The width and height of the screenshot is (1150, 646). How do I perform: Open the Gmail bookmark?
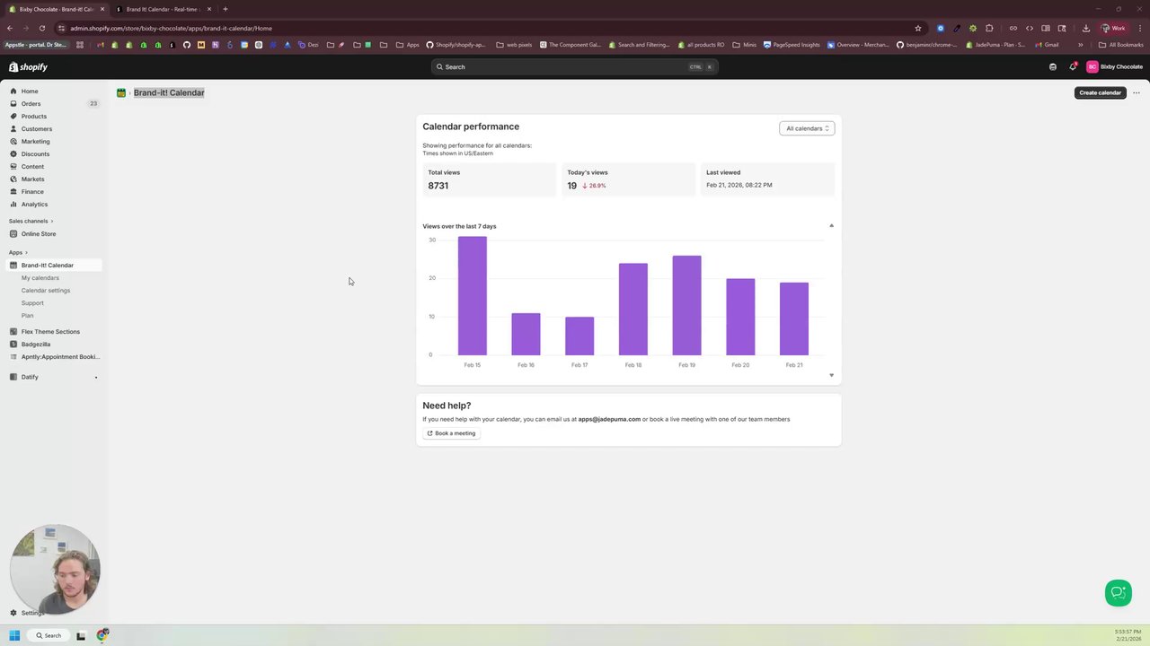(x=1047, y=45)
